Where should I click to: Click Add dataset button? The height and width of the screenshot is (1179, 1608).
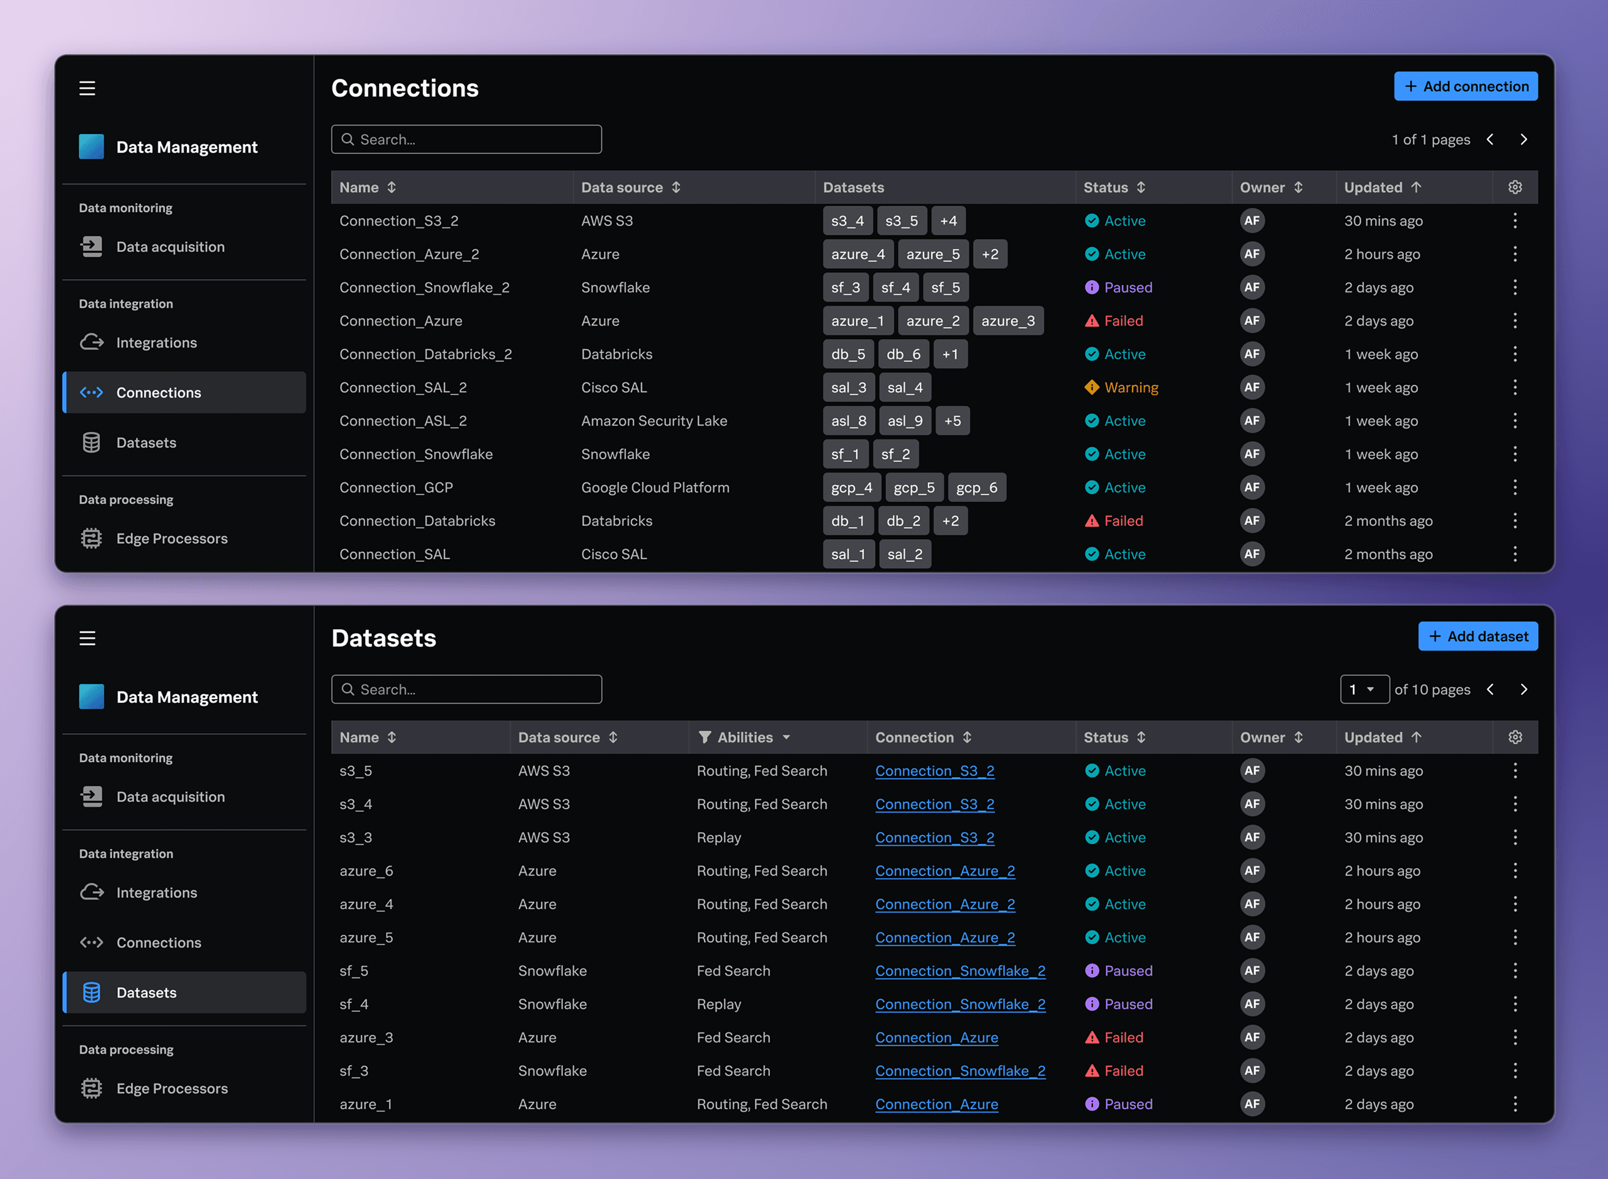1478,636
